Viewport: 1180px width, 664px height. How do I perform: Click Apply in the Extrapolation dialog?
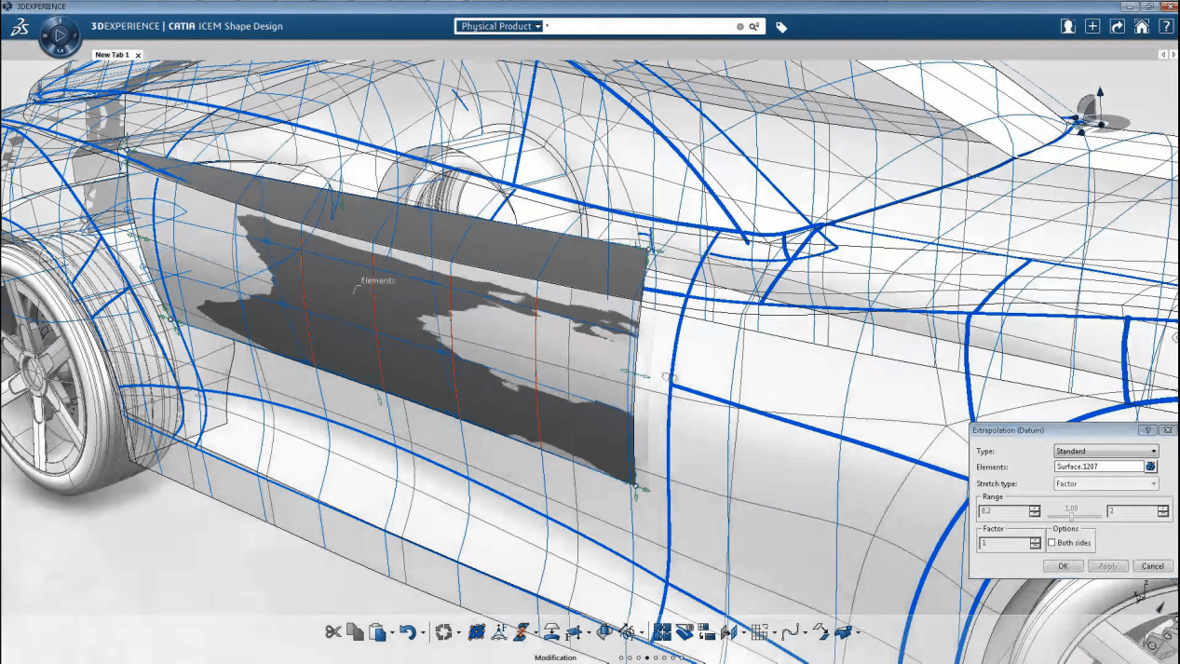1108,566
